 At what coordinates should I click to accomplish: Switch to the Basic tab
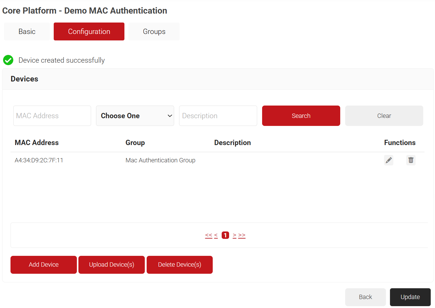(x=27, y=31)
